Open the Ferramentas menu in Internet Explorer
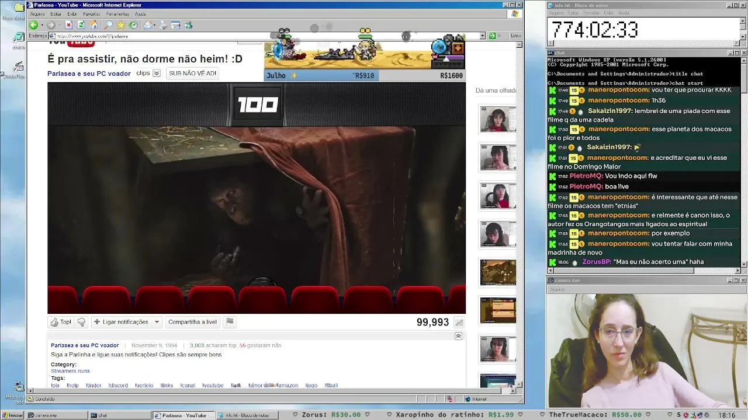748x420 pixels. 118,14
